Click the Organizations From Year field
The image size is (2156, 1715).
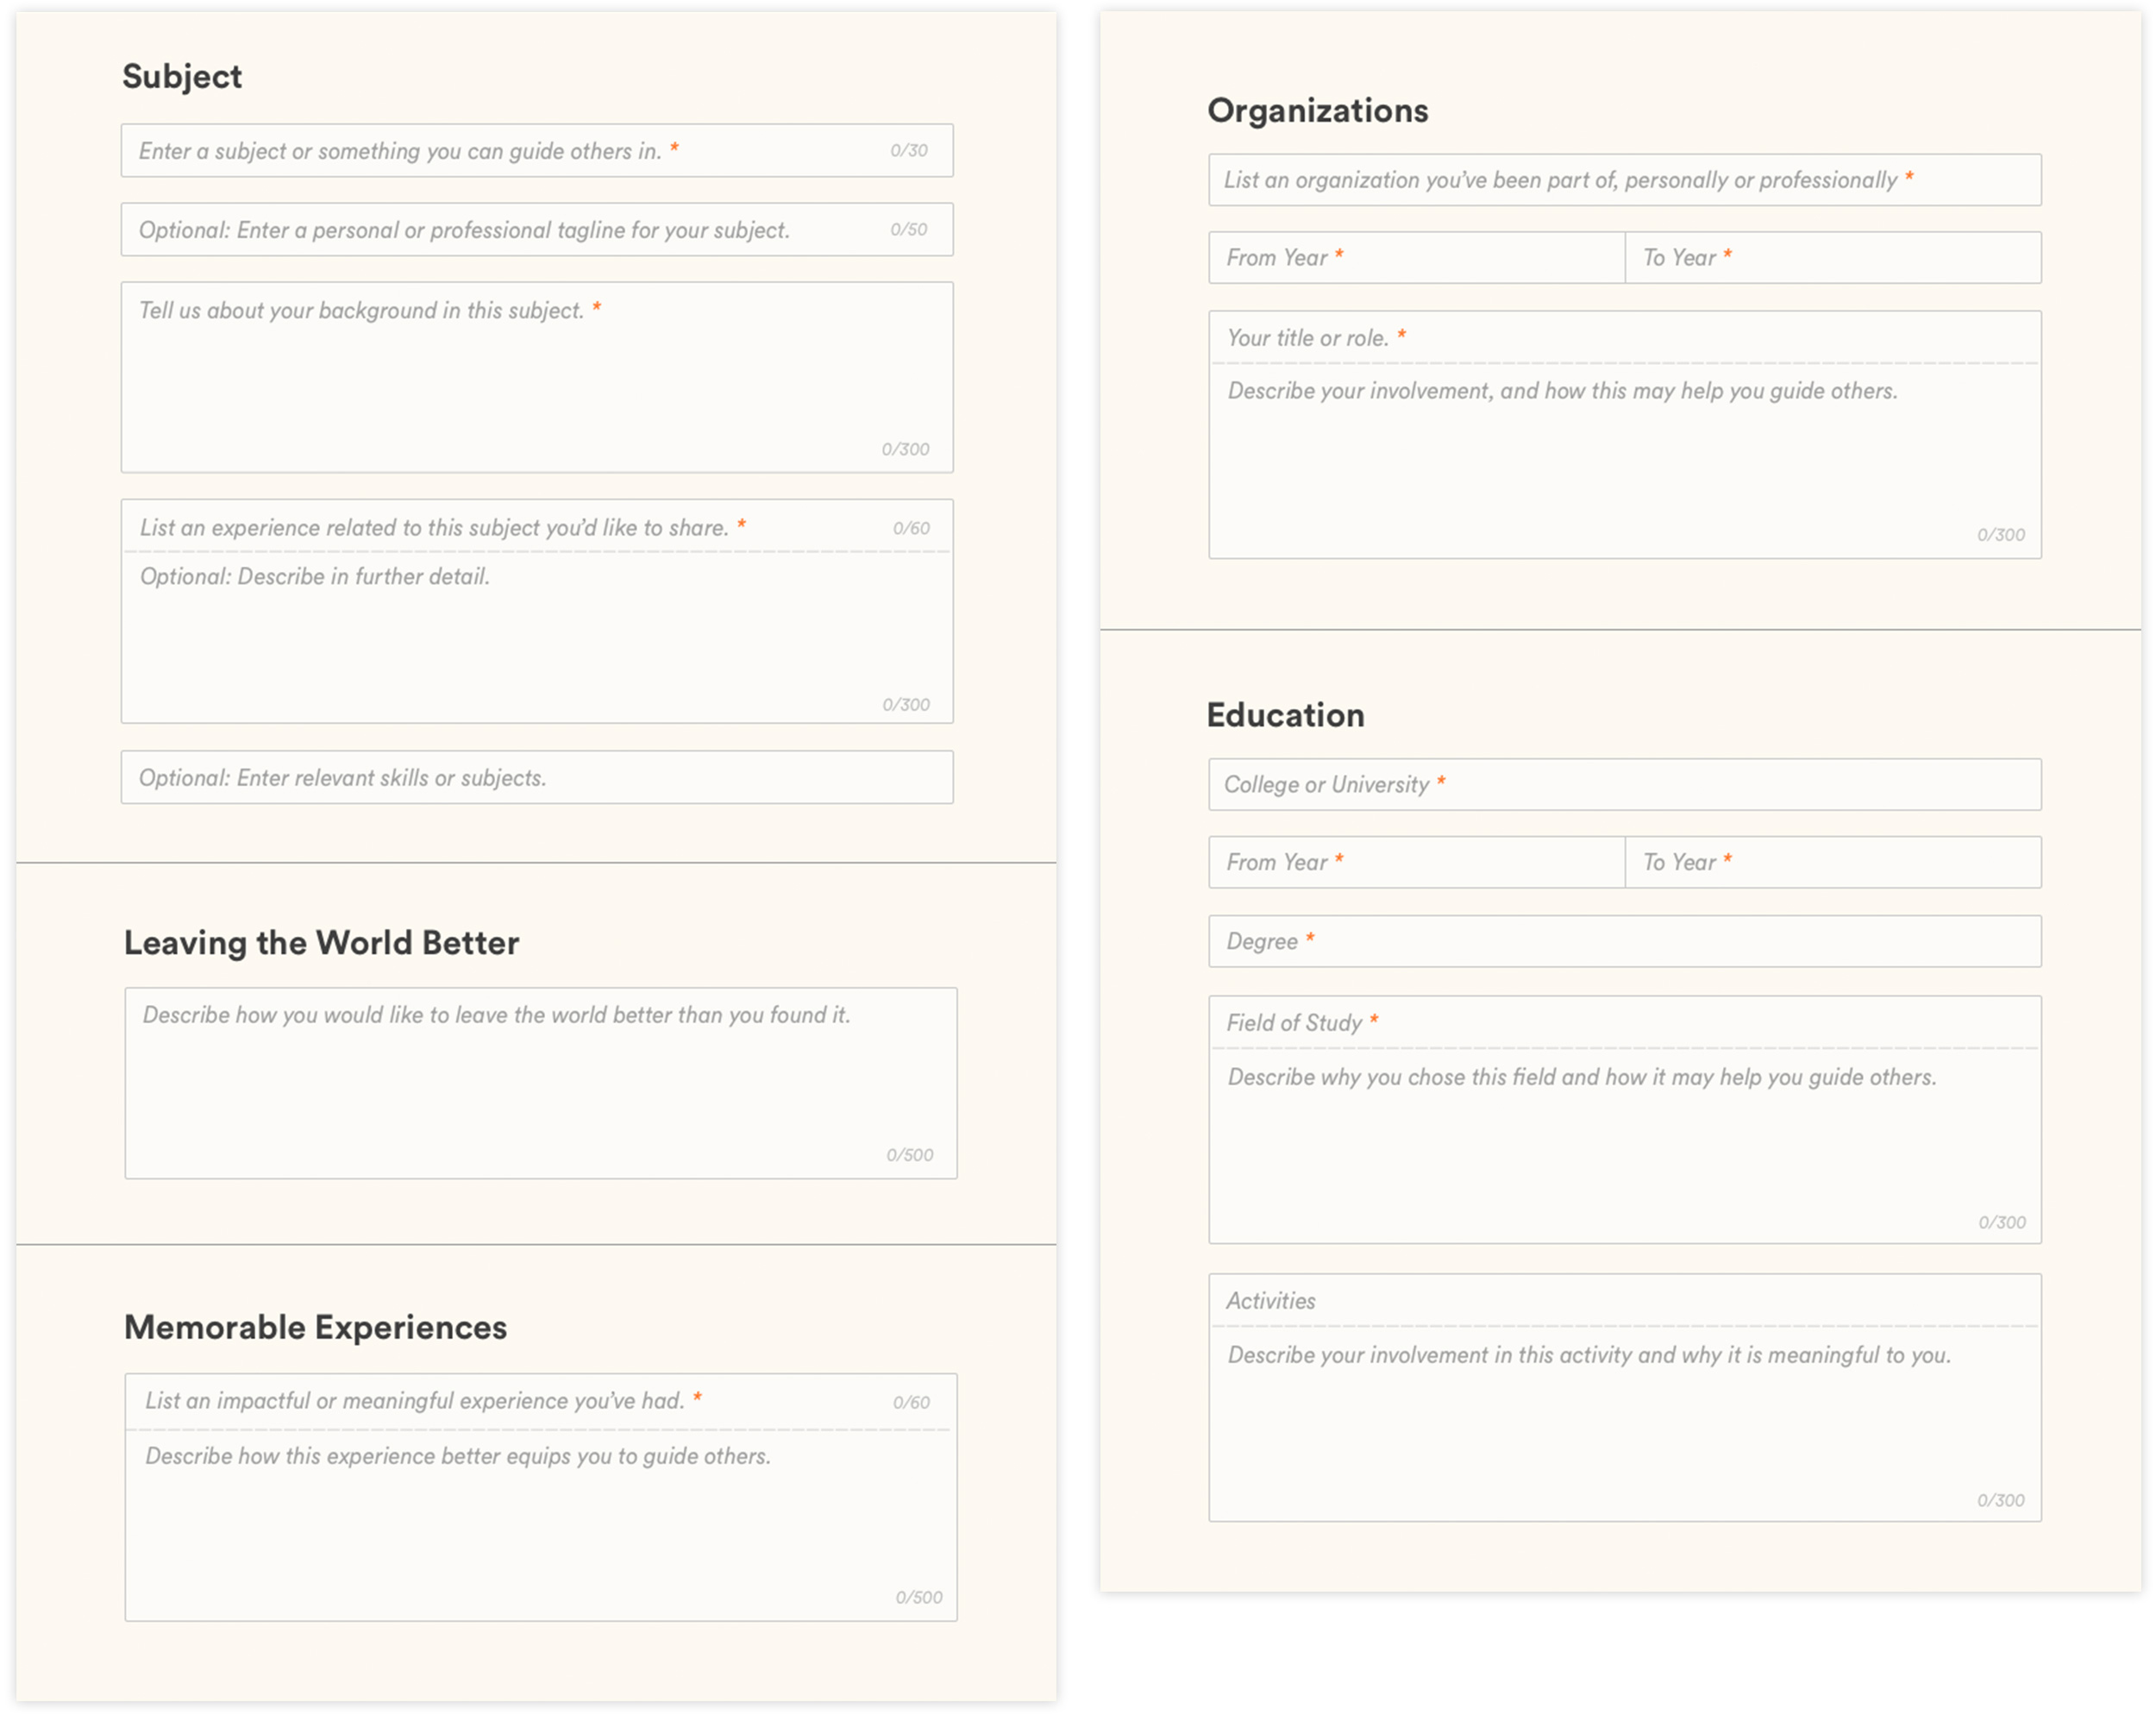point(1416,258)
